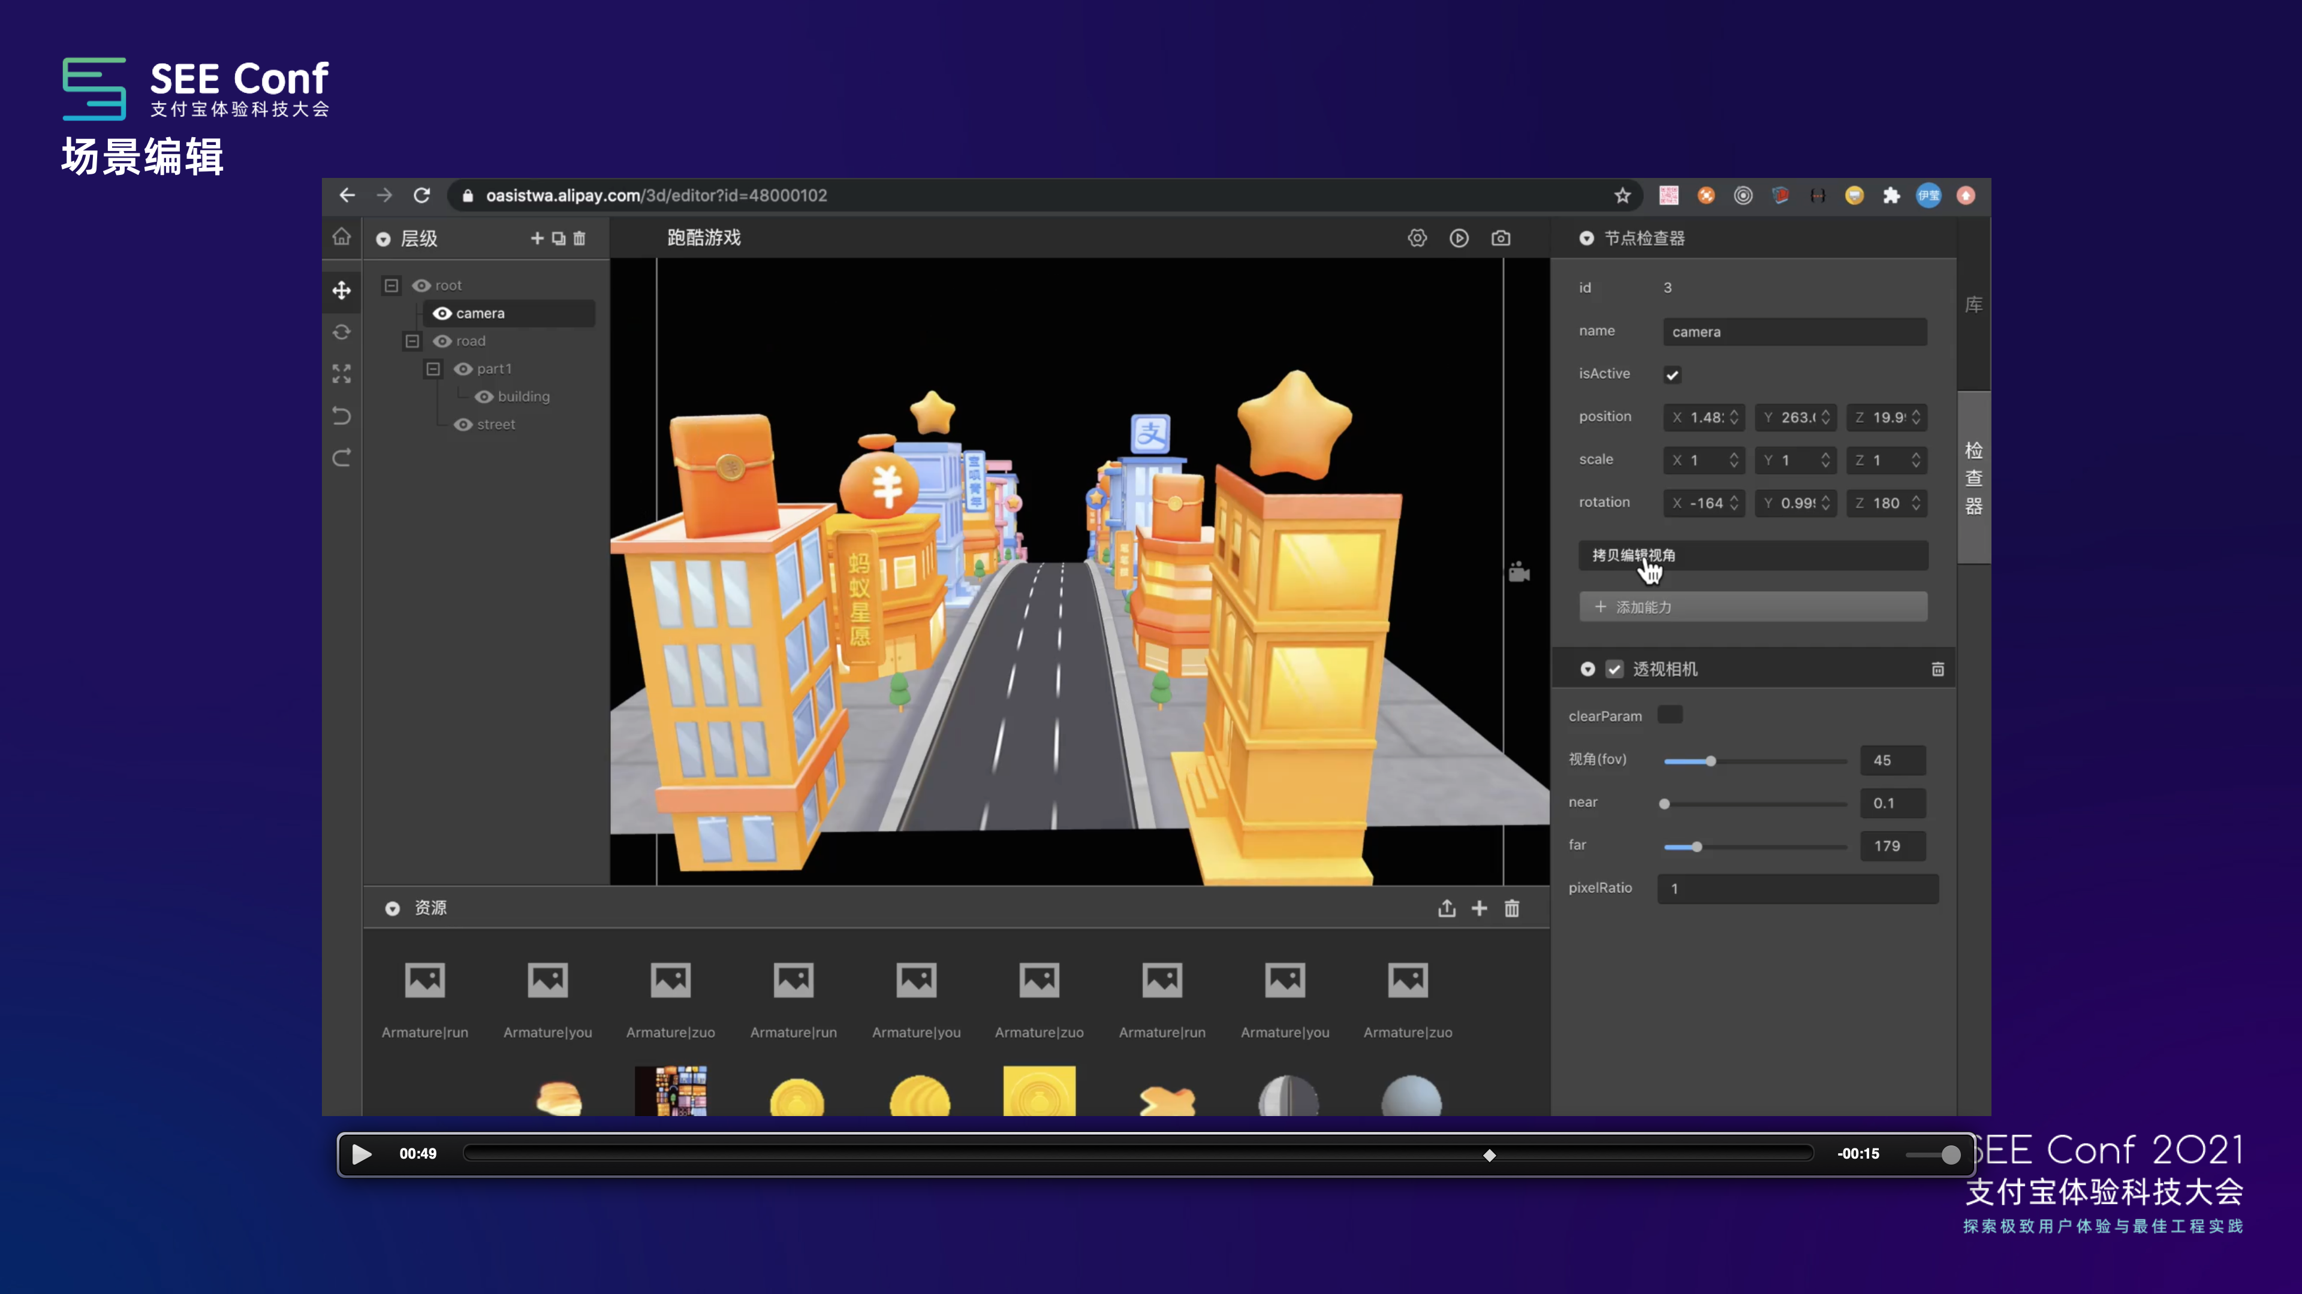
Task: Collapse the 节点检查器 panel header
Action: [1586, 238]
